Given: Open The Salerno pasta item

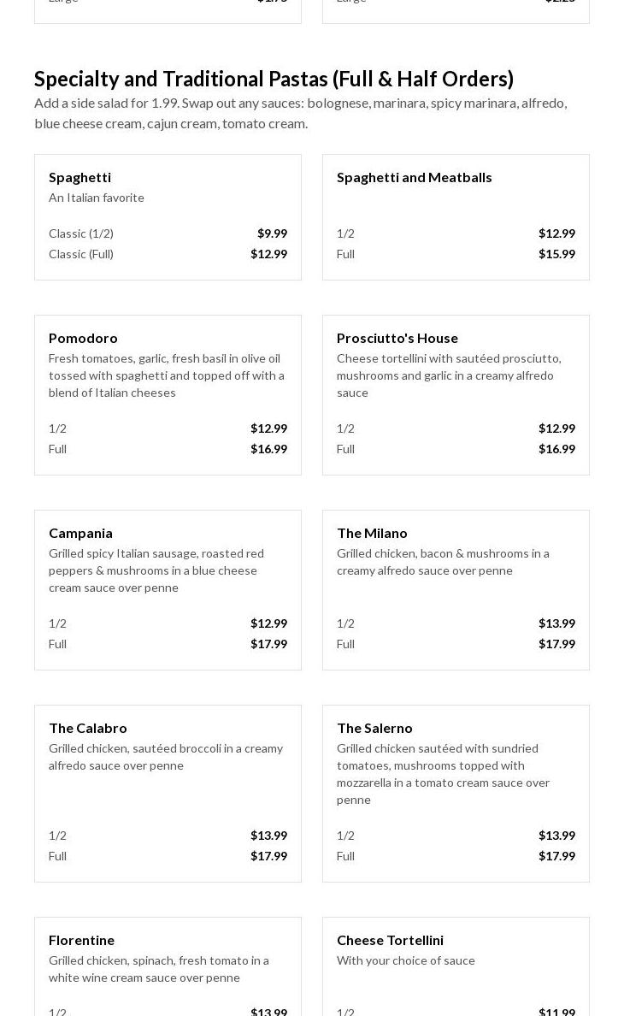Looking at the screenshot, I should tap(375, 728).
